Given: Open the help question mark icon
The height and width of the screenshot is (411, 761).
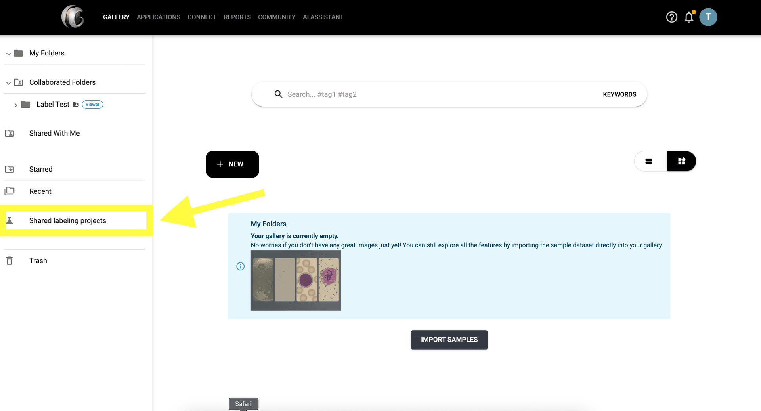Looking at the screenshot, I should [671, 17].
